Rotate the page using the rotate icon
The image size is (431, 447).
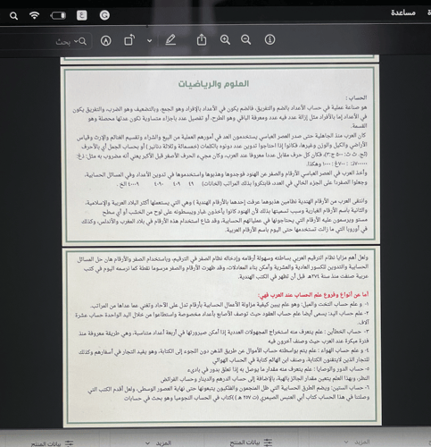click(129, 40)
